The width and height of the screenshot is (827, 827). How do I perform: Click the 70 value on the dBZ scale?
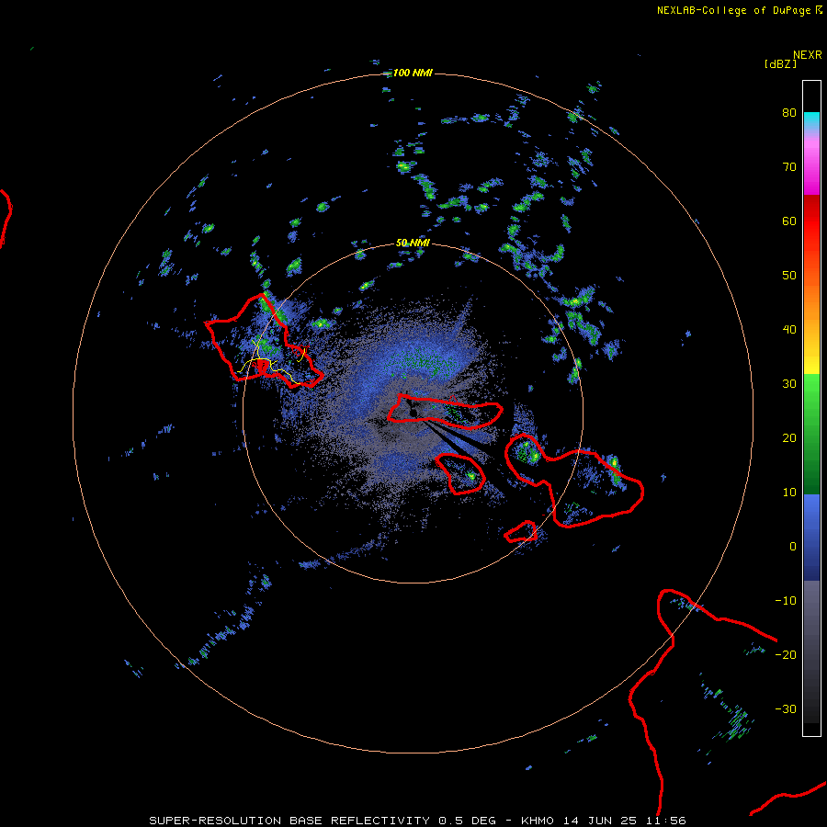point(789,166)
